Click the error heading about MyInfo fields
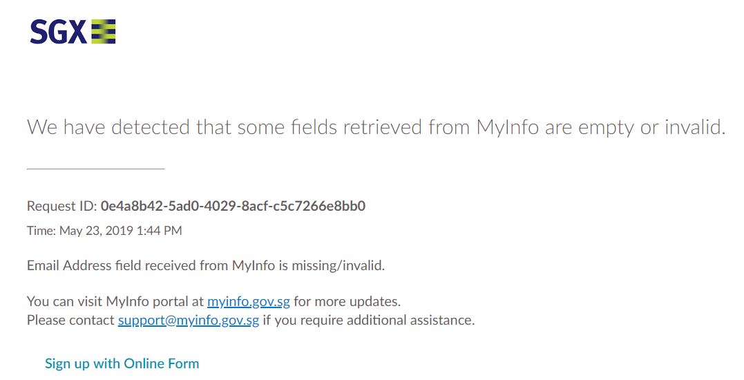This screenshot has width=744, height=380. [376, 127]
